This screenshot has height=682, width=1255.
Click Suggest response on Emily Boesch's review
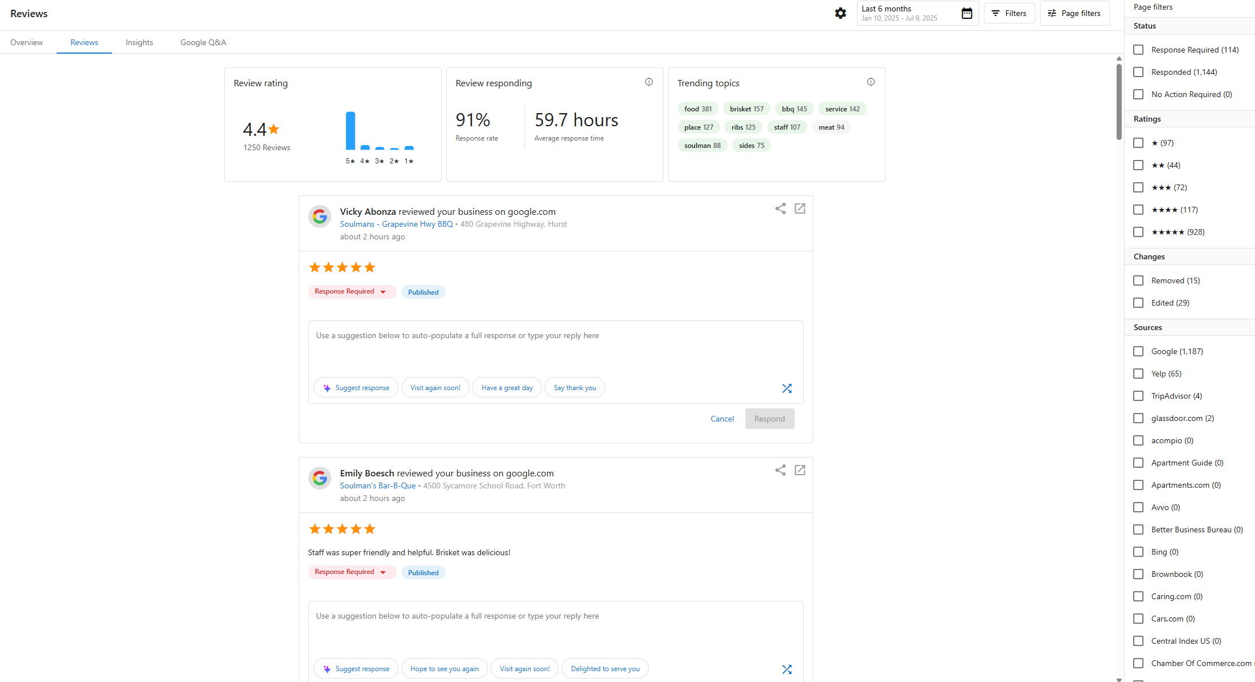(x=356, y=669)
